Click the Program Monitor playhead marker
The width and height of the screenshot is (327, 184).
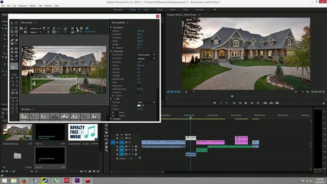pyautogui.click(x=232, y=96)
